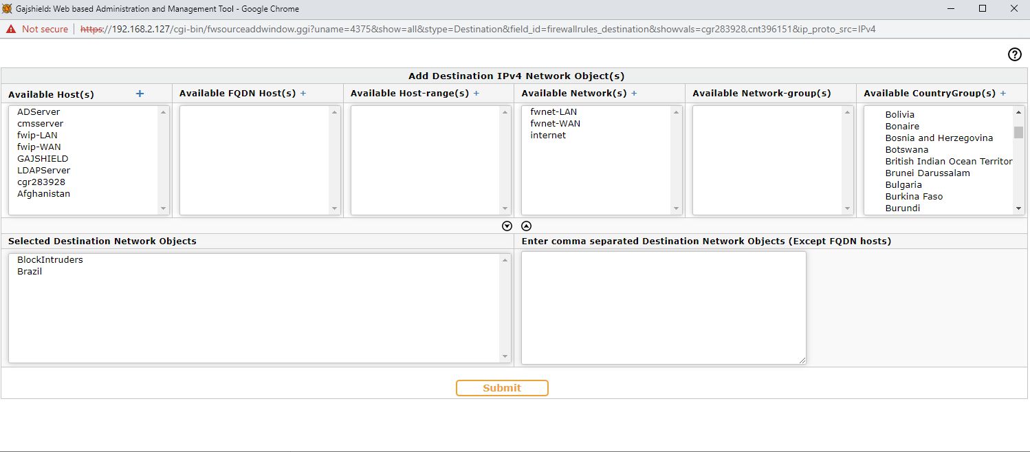
Task: Submit the destination network objects
Action: click(x=502, y=388)
